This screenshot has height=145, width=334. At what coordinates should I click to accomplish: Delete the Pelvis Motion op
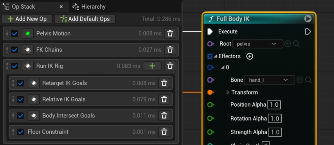tap(170, 33)
